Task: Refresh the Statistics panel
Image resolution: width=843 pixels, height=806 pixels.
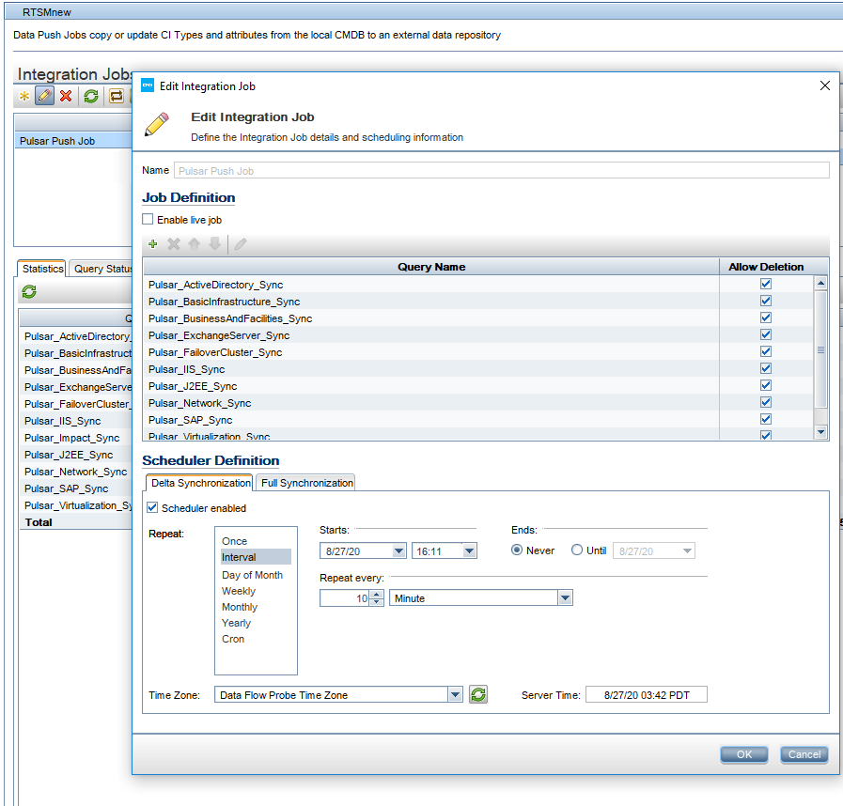Action: pos(27,292)
